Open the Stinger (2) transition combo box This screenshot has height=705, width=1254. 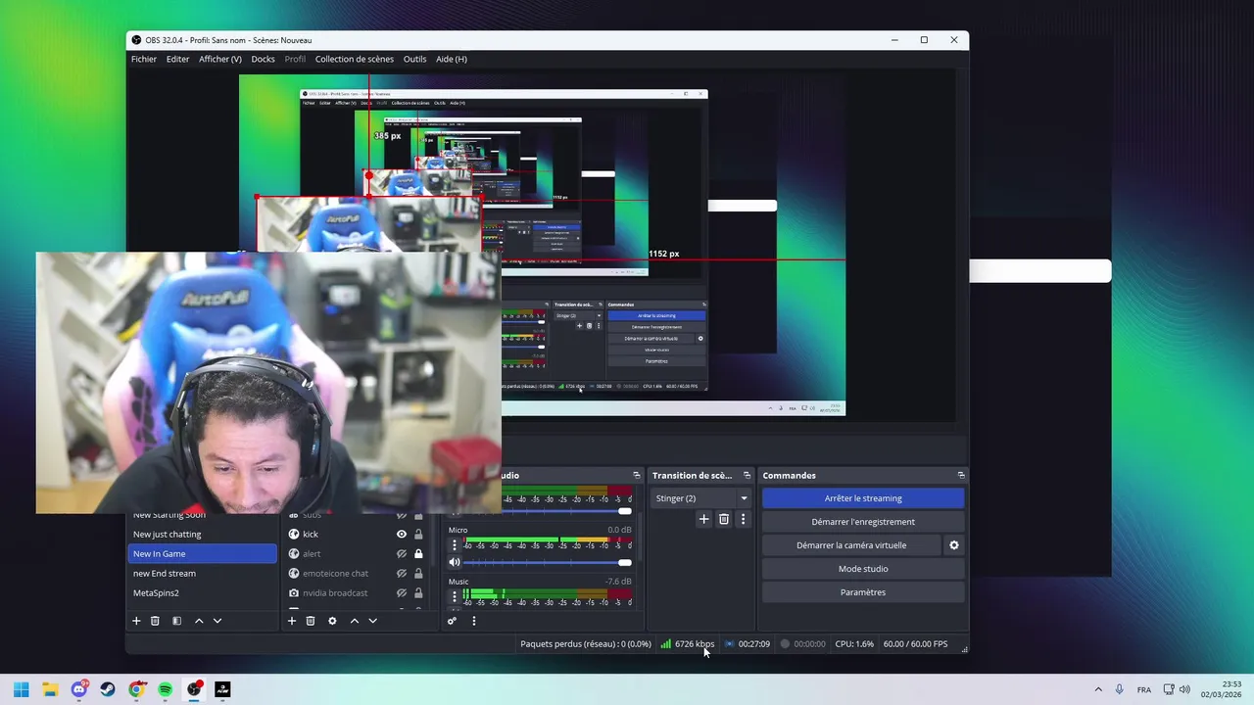pos(701,498)
